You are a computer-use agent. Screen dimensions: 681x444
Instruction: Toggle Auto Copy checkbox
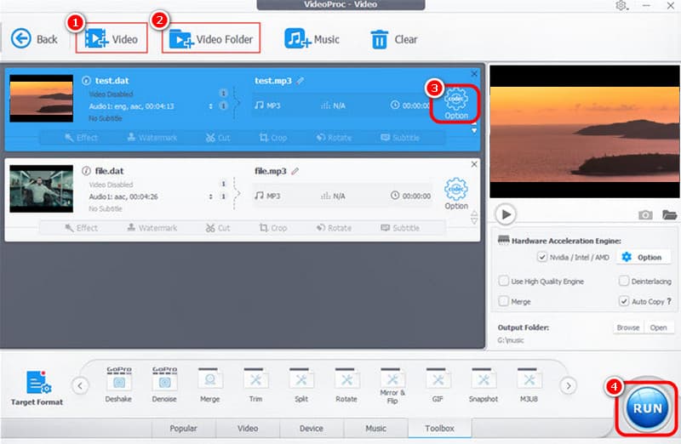(x=624, y=301)
